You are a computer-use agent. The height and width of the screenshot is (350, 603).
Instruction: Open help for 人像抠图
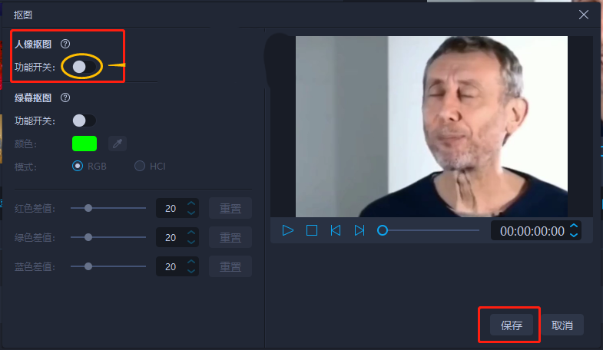pyautogui.click(x=65, y=44)
